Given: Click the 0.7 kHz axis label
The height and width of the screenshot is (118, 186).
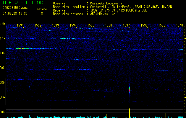Looking at the screenshot, I should (2, 97).
